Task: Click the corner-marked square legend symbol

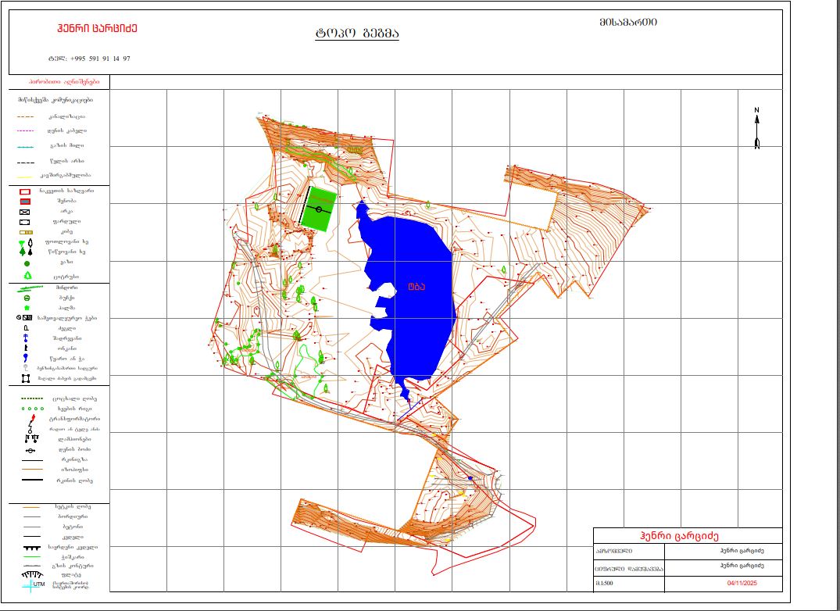Action: coord(26,378)
